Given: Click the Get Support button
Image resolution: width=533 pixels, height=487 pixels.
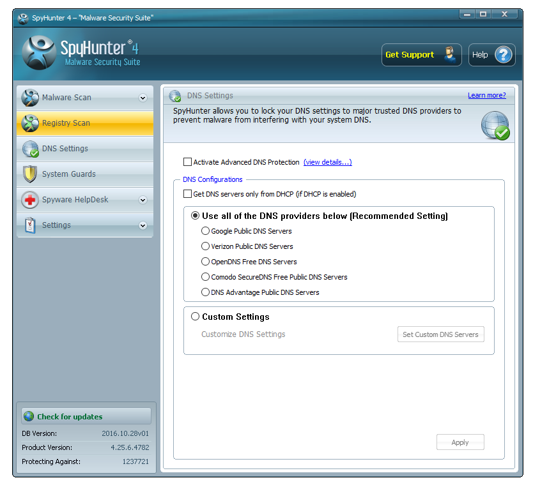Looking at the screenshot, I should click(x=422, y=55).
